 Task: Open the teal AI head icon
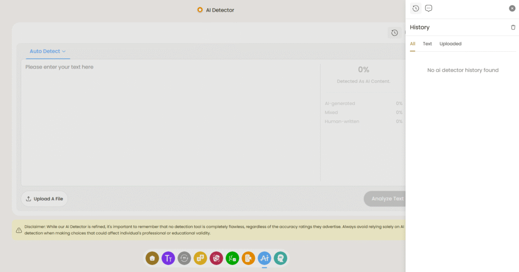(280, 258)
